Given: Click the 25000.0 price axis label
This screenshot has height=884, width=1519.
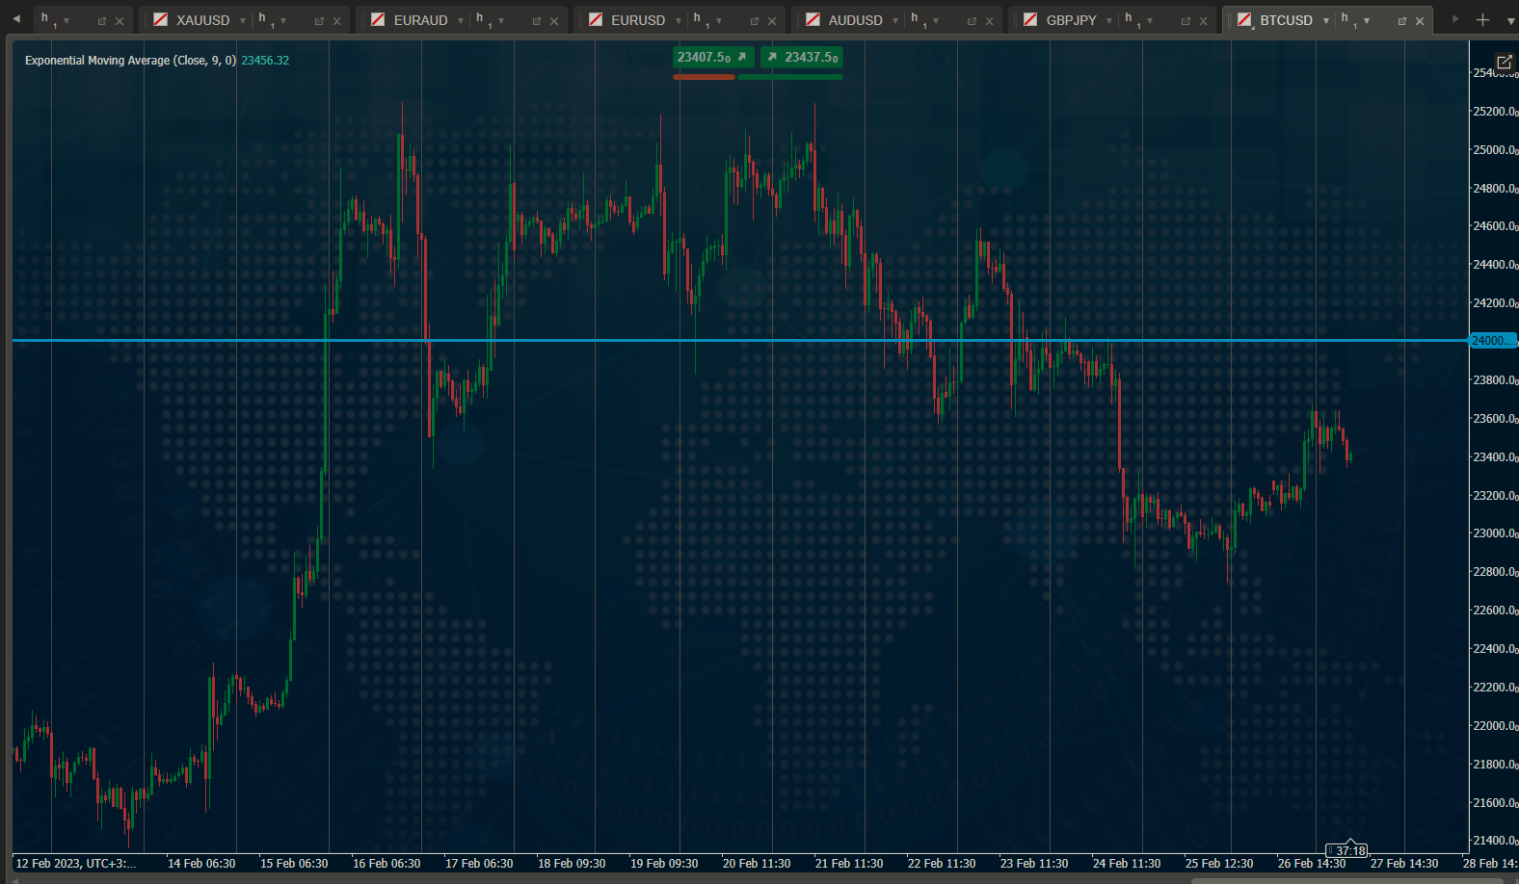Looking at the screenshot, I should tap(1495, 150).
